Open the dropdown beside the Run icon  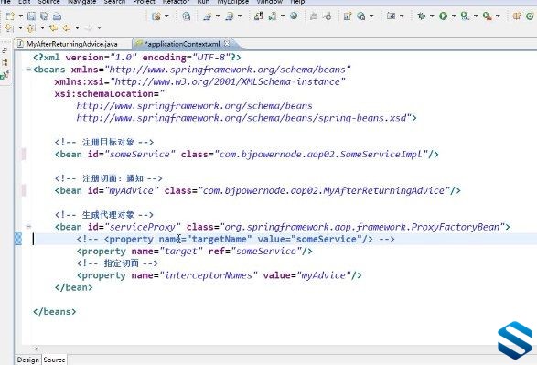[x=454, y=16]
